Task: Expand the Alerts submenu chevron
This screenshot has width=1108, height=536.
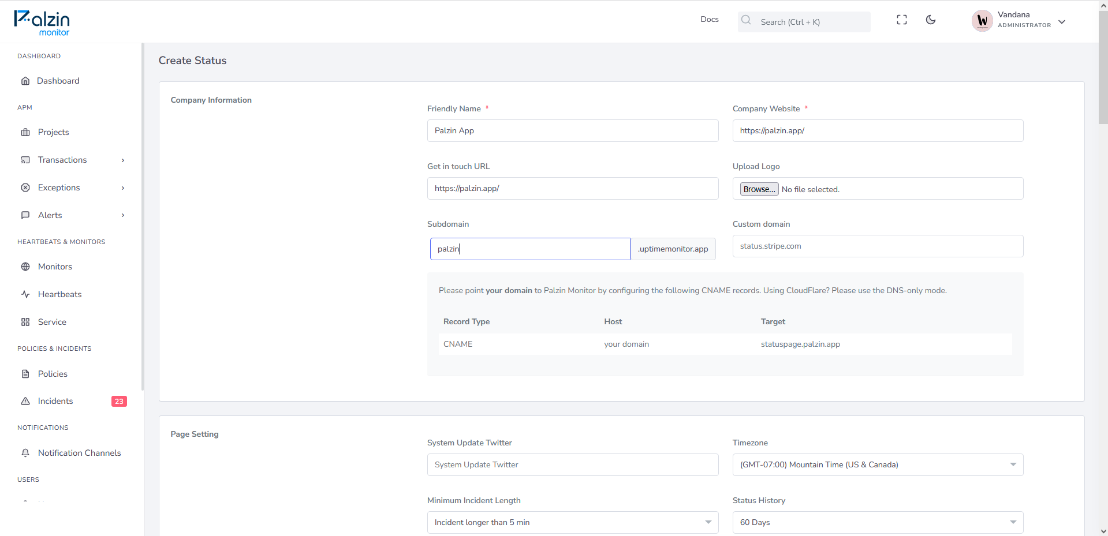Action: pos(123,215)
